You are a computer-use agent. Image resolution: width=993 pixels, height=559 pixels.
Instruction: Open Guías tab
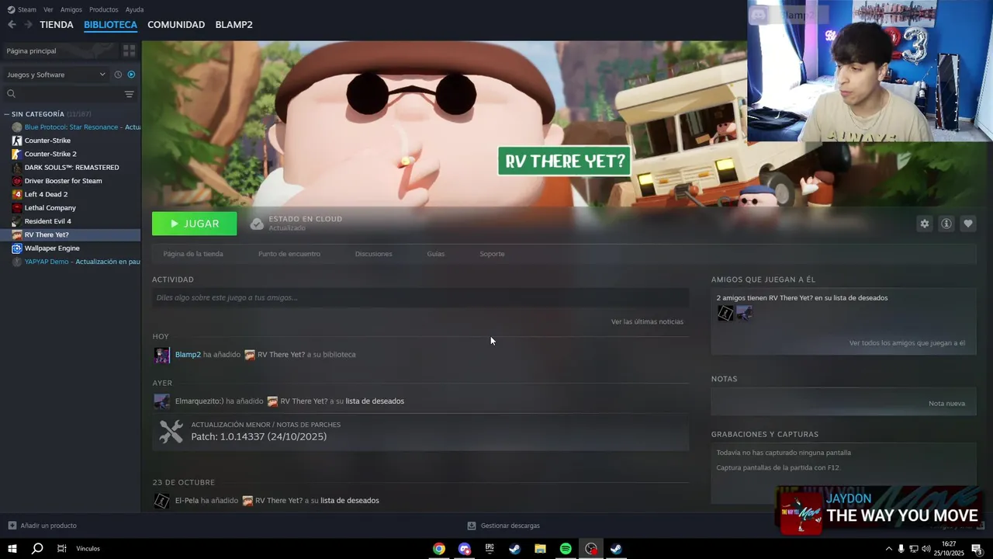coord(436,254)
